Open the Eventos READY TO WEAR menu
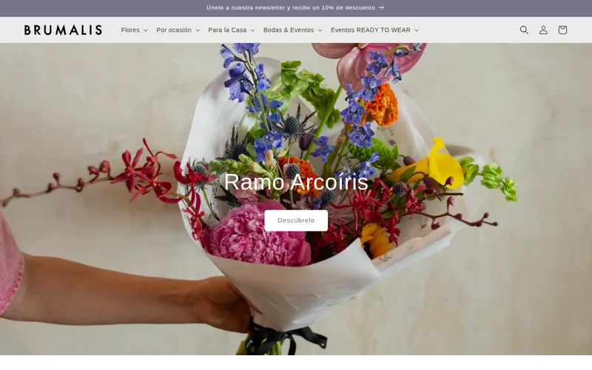This screenshot has height=370, width=592. 375,30
